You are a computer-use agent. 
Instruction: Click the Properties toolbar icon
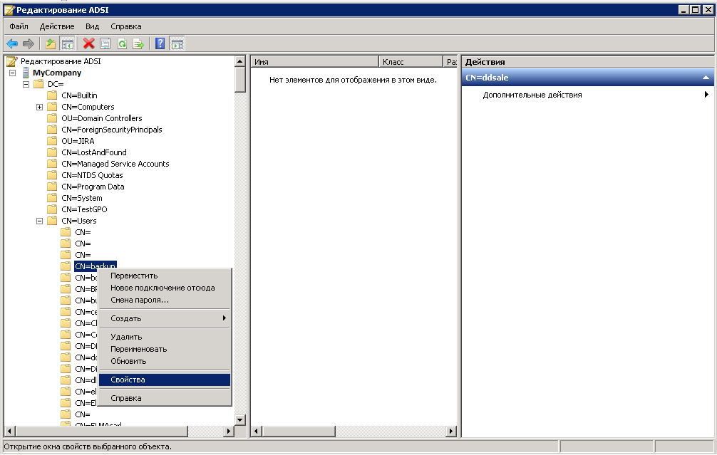pyautogui.click(x=105, y=43)
